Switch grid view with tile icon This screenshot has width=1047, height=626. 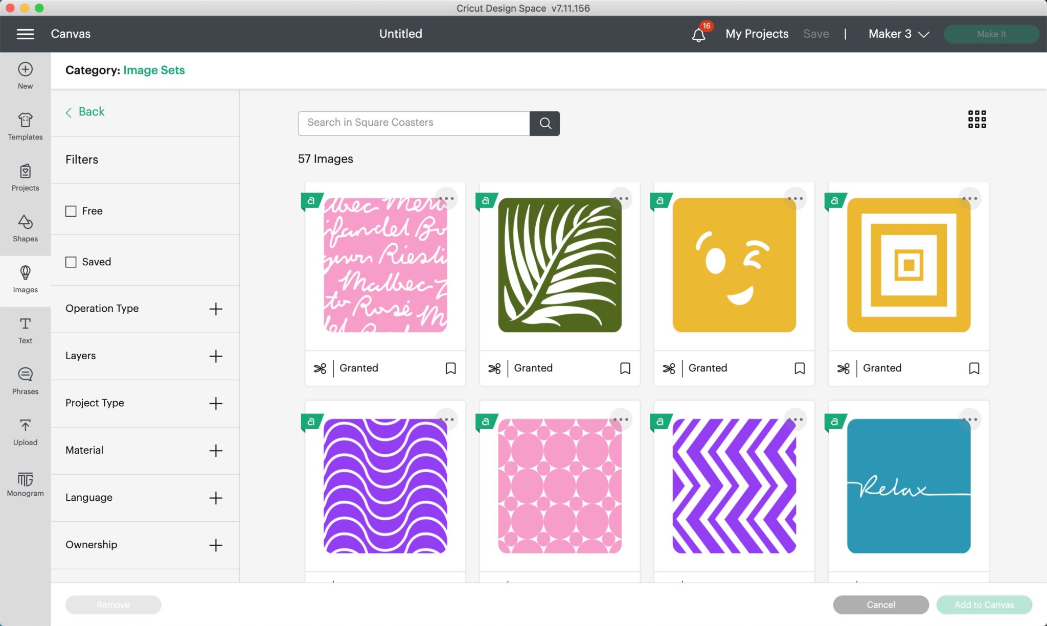pyautogui.click(x=976, y=119)
